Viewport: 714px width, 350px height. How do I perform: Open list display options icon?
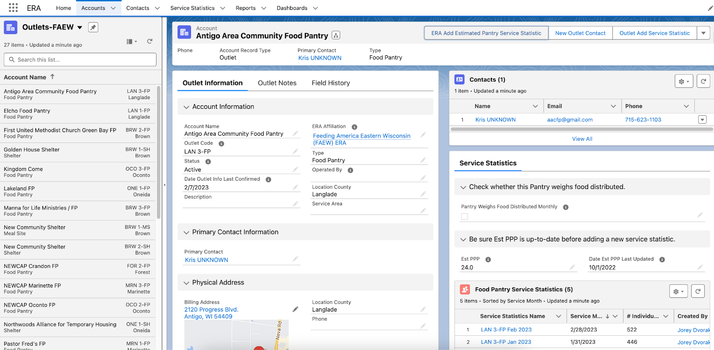pyautogui.click(x=132, y=42)
